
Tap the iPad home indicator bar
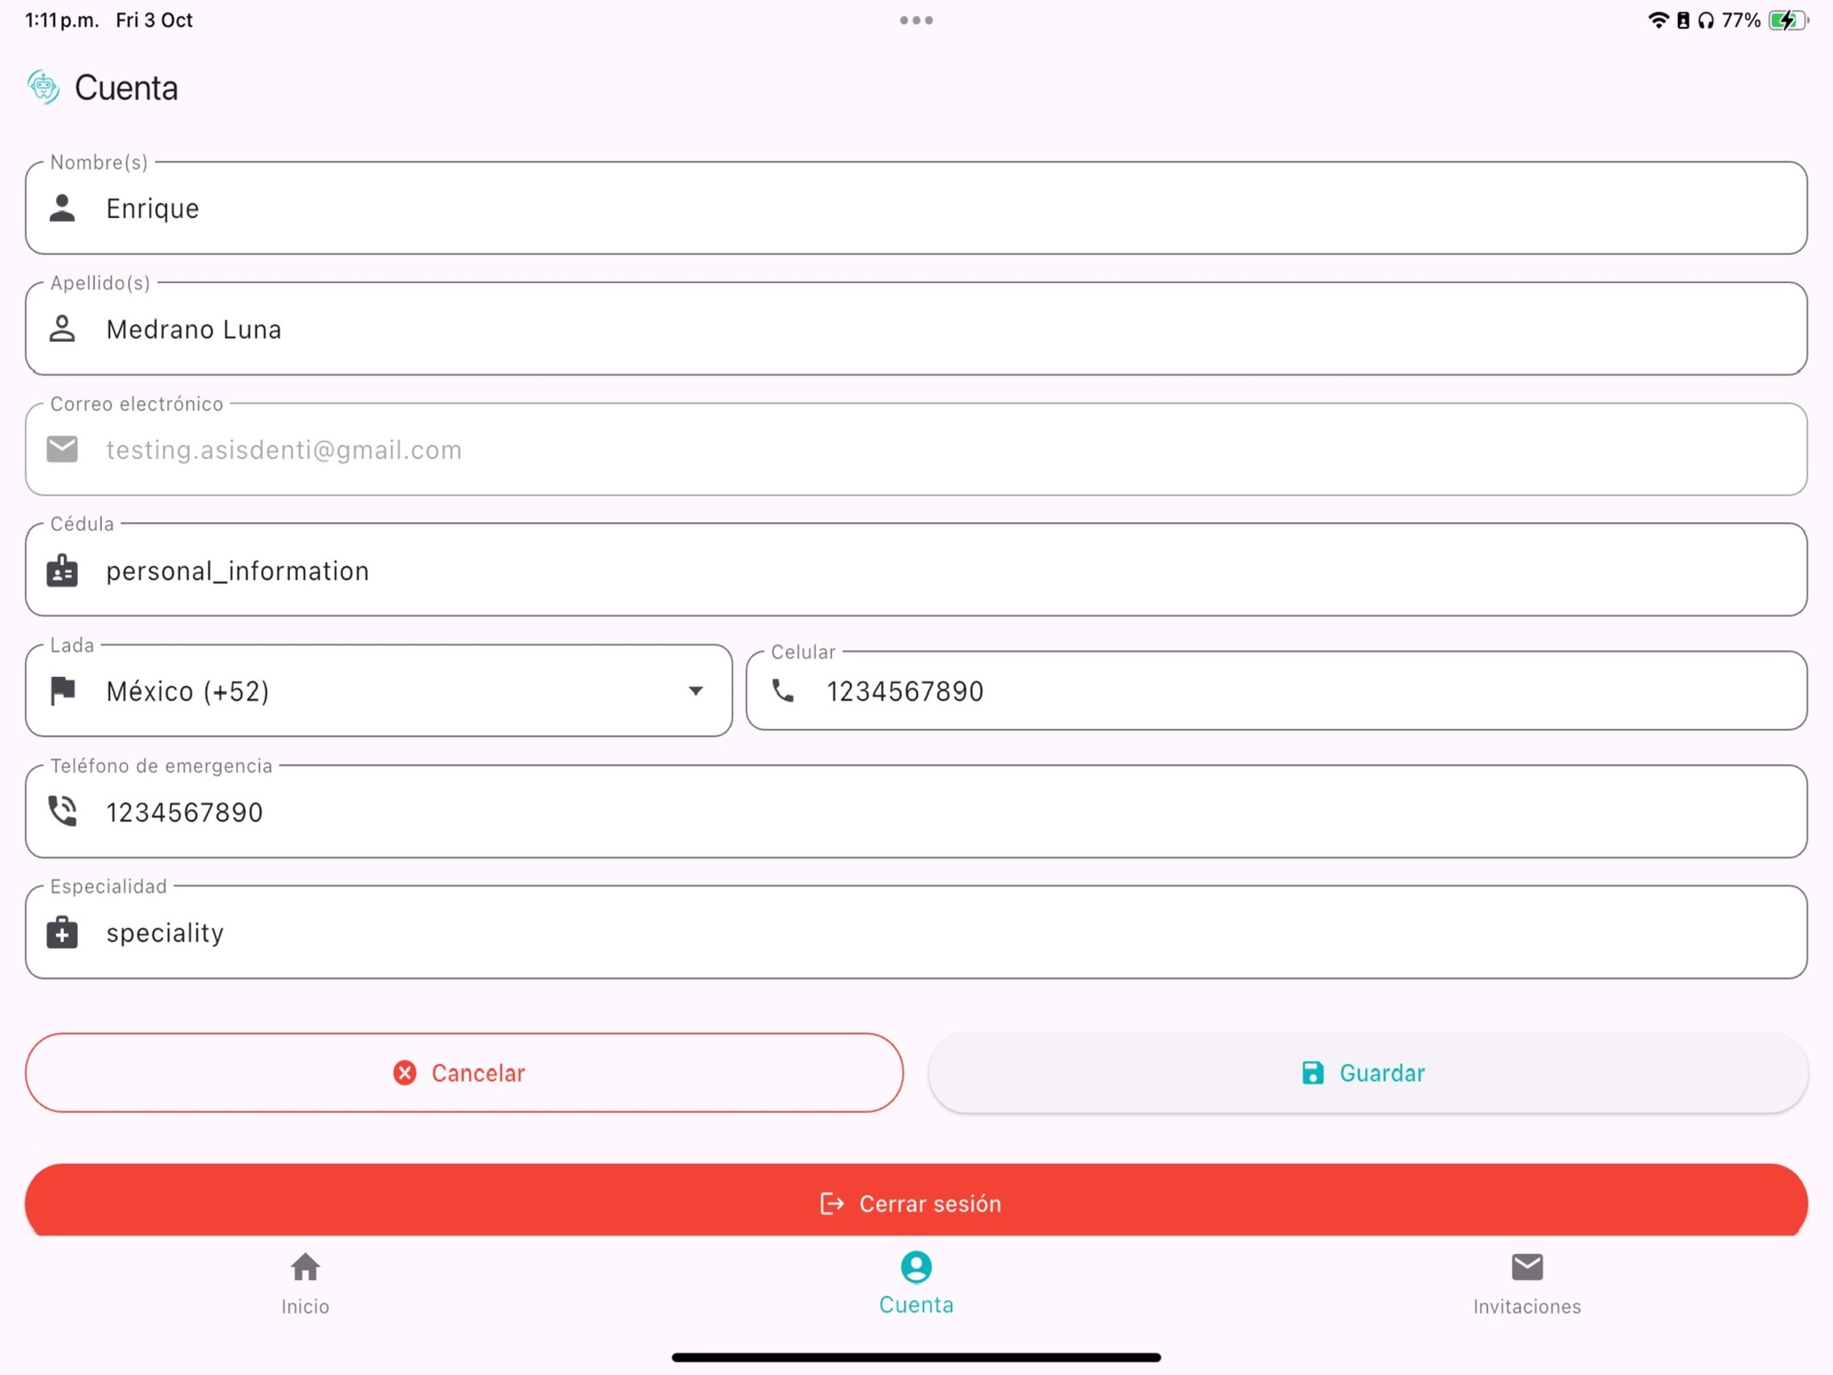pos(916,1358)
